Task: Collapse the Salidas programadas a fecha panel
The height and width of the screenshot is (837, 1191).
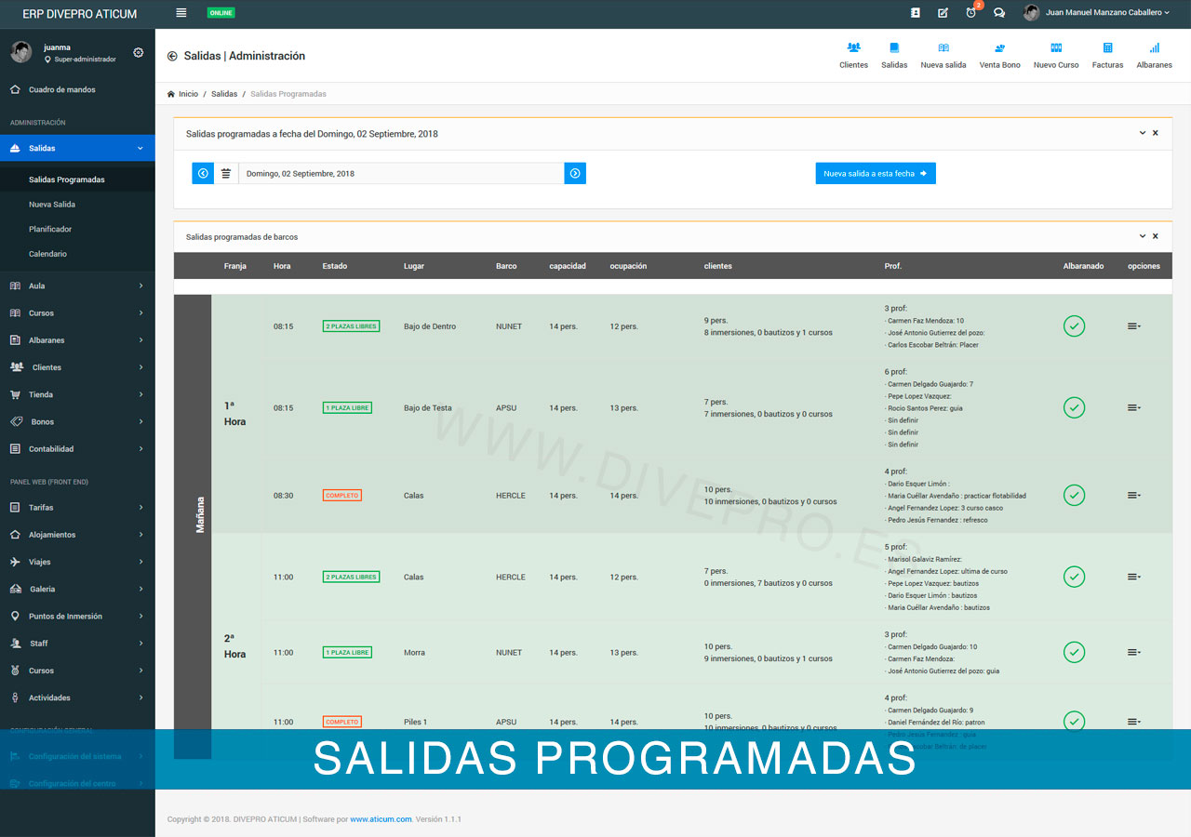Action: (1143, 133)
